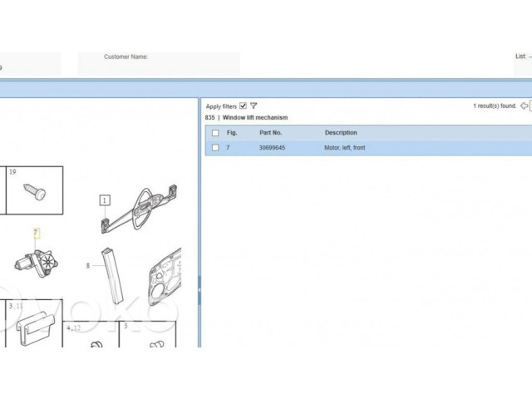532x399 pixels.
Task: Select the window regulator part drawing
Action: (140, 208)
